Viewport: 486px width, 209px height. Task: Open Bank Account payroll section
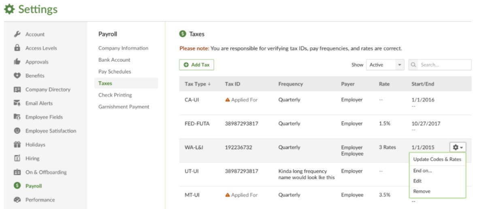(114, 60)
